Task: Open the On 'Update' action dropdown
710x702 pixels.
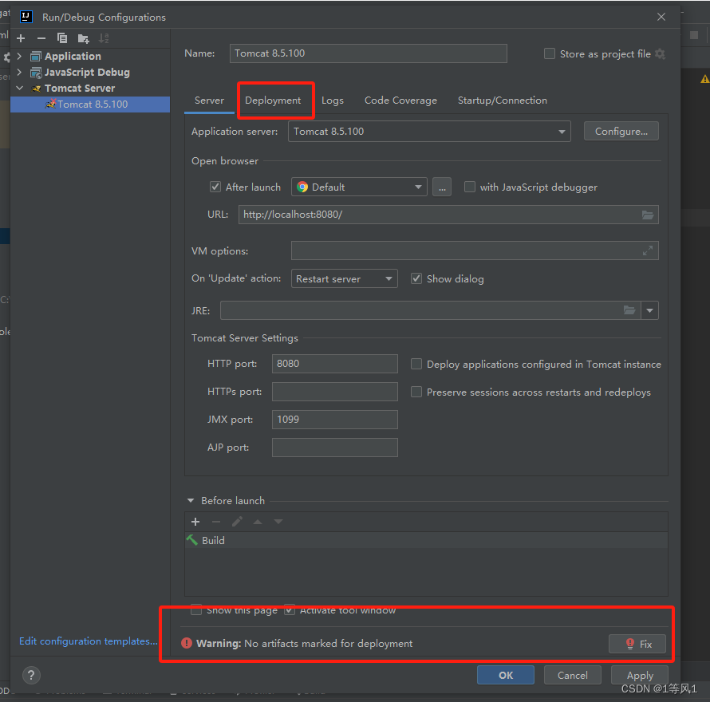Action: coord(344,278)
